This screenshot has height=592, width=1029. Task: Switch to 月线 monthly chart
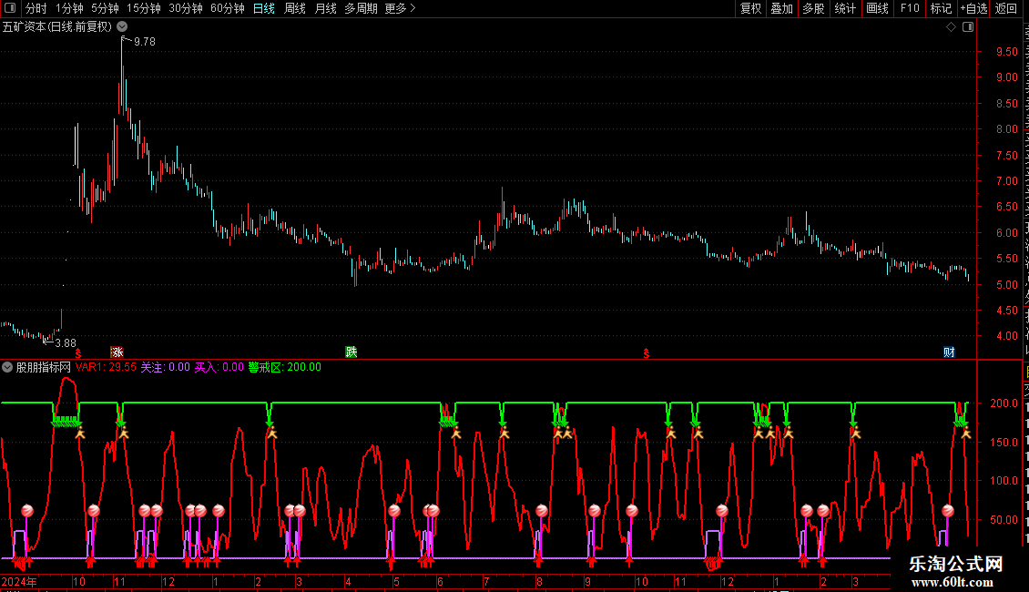coord(325,8)
